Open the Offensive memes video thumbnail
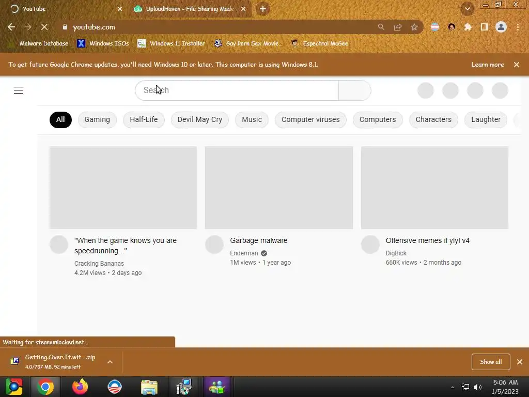Screen dimensions: 529x397 (x=434, y=188)
